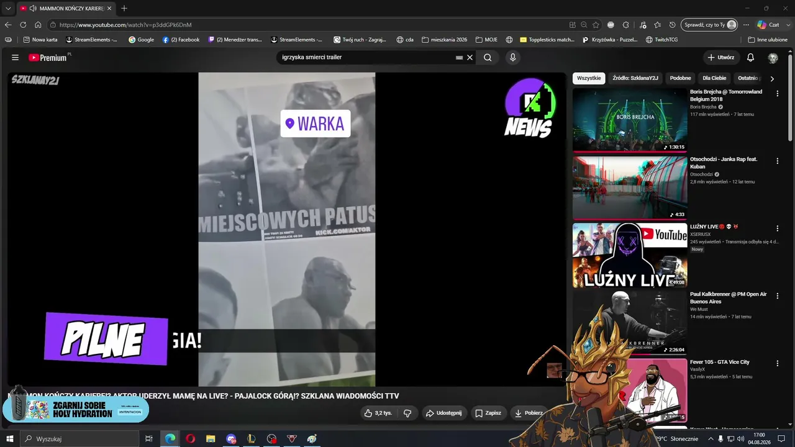Like the video with 3,2 tys.

tap(378, 413)
